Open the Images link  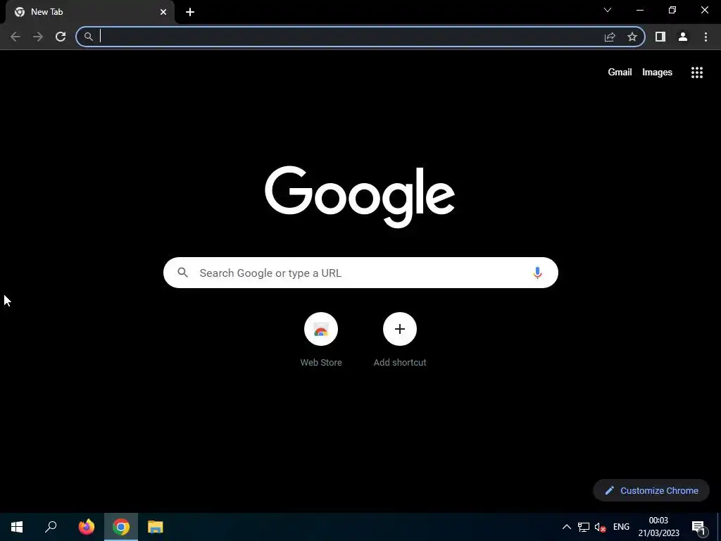point(657,73)
